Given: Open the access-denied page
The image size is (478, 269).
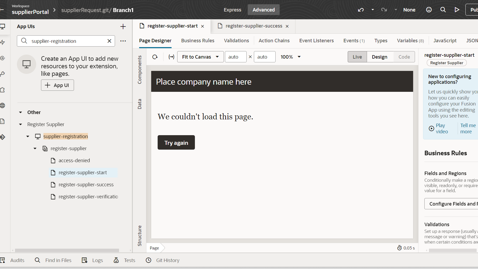Looking at the screenshot, I should [74, 161].
